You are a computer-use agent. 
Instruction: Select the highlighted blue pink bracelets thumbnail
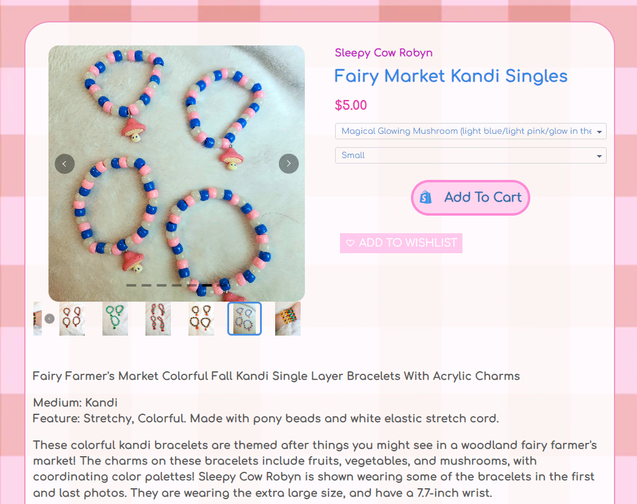click(244, 319)
